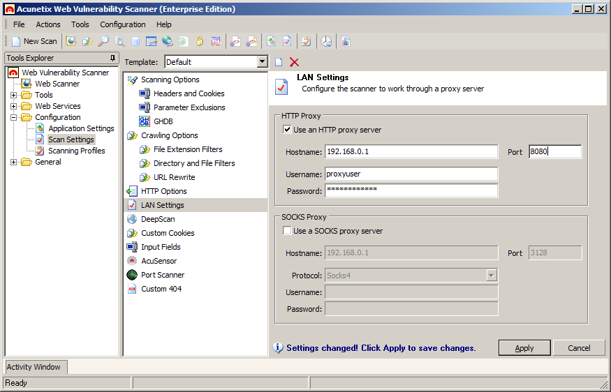Open DeepScan settings
Viewport: 611px width, 392px height.
[157, 219]
